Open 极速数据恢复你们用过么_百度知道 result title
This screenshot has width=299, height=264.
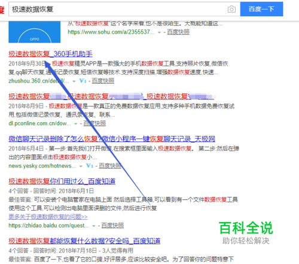(x=62, y=181)
